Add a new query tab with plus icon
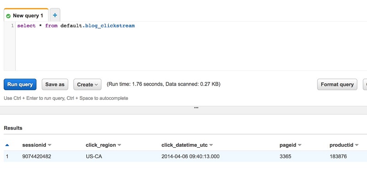Image resolution: width=367 pixels, height=172 pixels. tap(55, 16)
